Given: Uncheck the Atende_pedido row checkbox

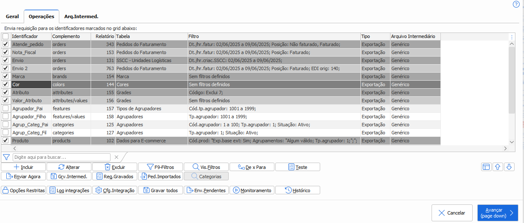Looking at the screenshot, I should 6,44.
